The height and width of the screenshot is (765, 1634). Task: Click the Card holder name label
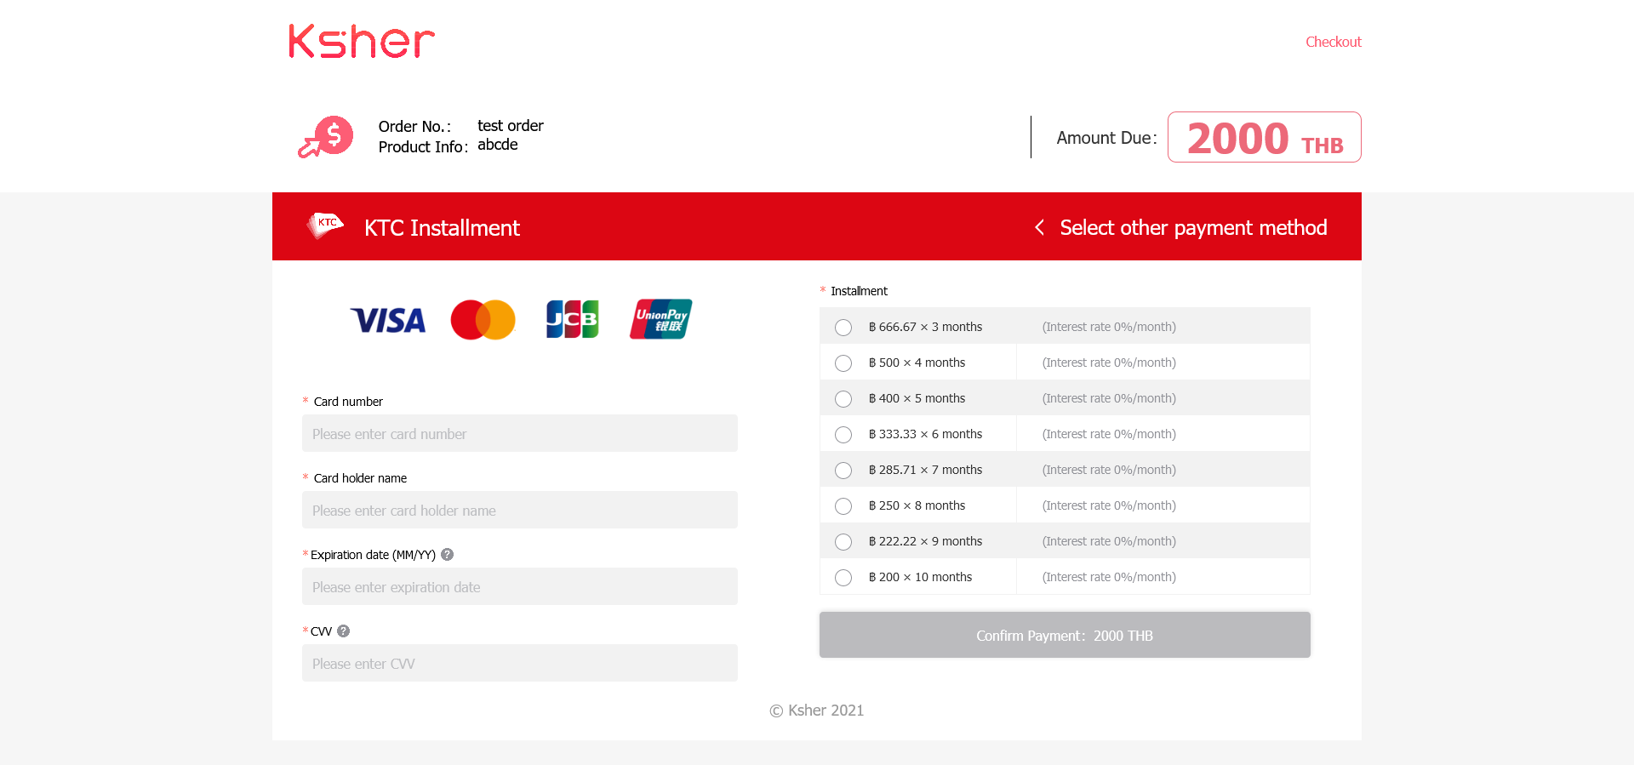point(360,478)
